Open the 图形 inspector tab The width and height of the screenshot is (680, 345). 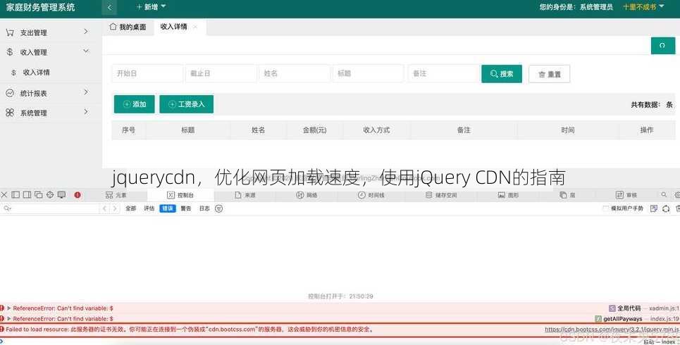[508, 196]
